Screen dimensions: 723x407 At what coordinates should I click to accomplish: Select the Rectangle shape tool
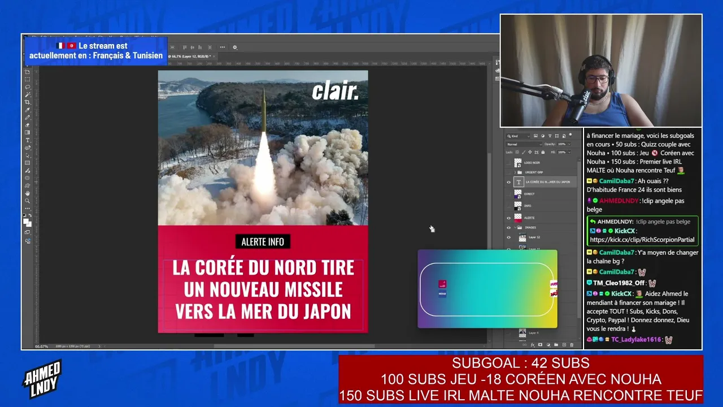tap(27, 163)
